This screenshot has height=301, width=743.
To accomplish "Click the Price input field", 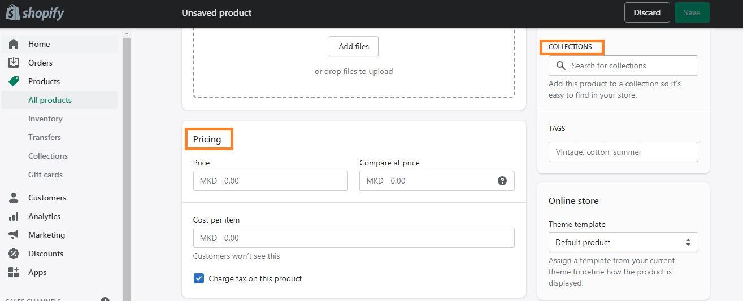I will (x=271, y=181).
